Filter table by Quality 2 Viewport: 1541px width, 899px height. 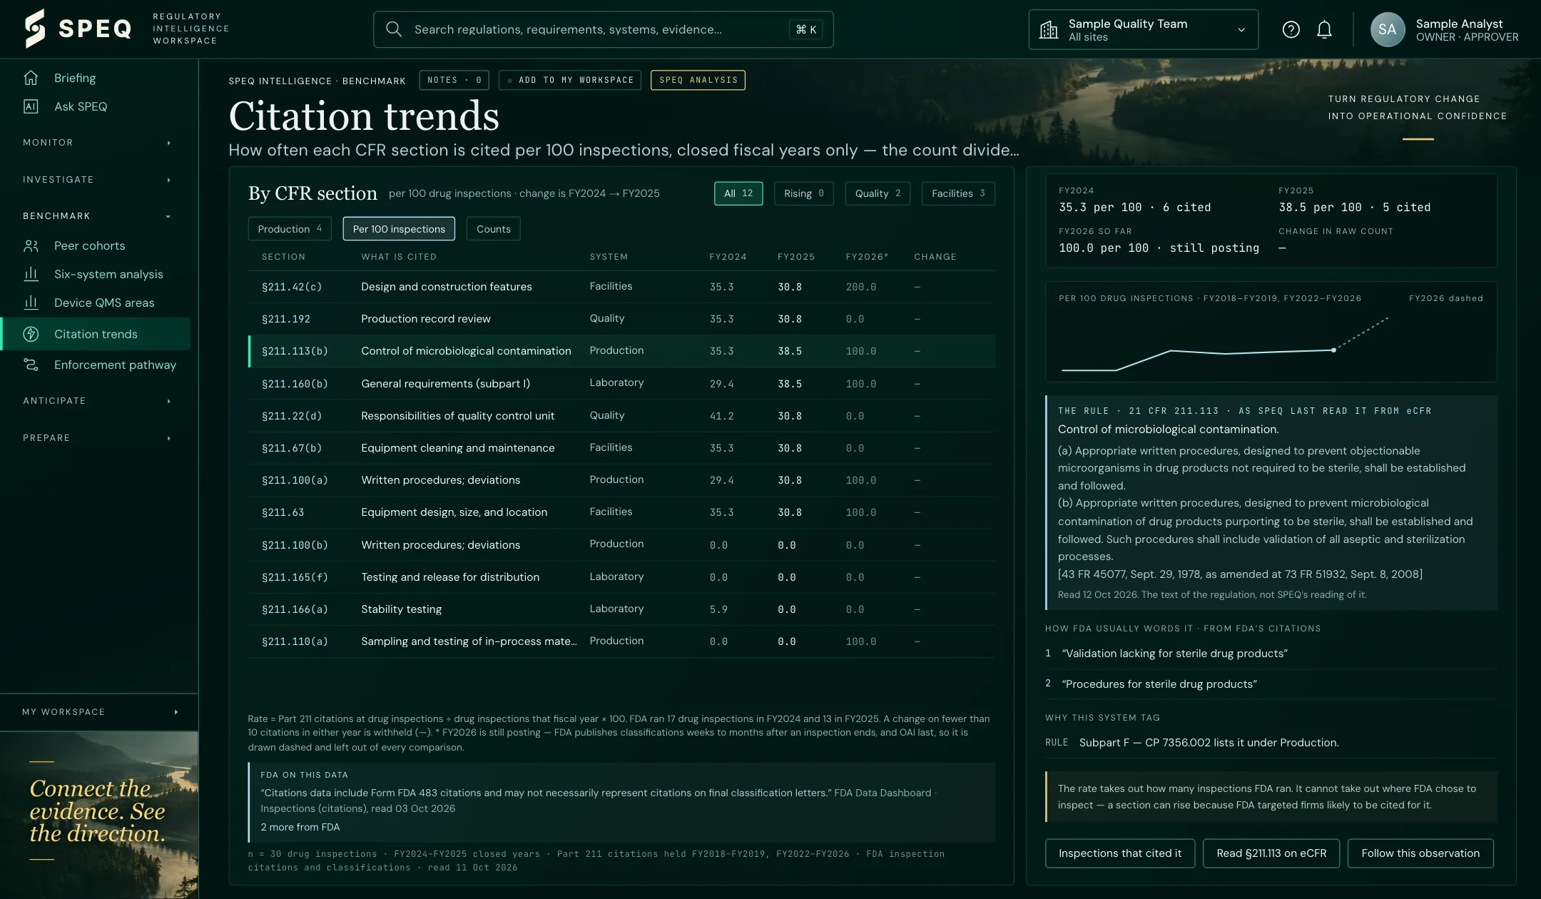pos(878,193)
